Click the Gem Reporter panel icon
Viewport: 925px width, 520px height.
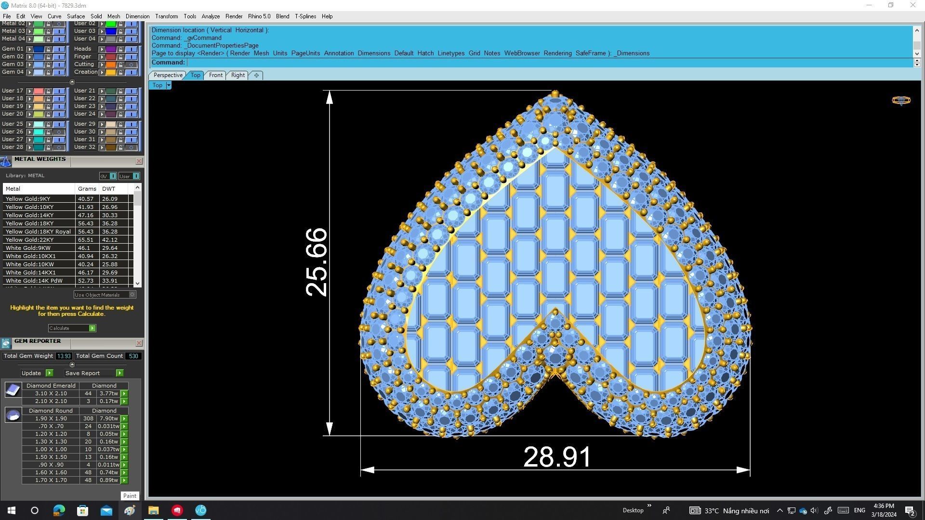pos(6,343)
